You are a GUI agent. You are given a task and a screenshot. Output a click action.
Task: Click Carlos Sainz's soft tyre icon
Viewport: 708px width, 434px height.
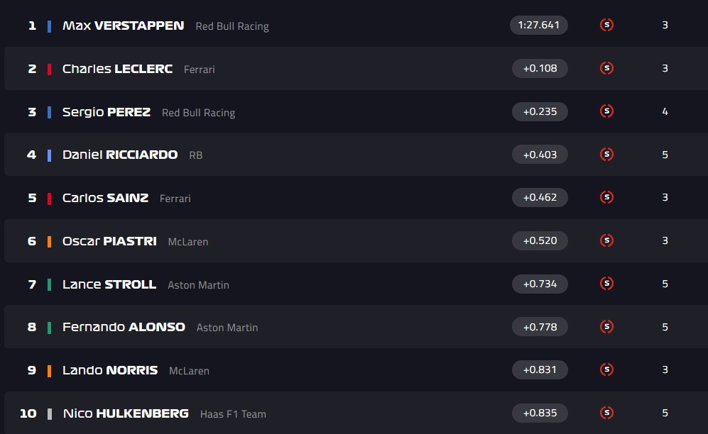pos(606,197)
